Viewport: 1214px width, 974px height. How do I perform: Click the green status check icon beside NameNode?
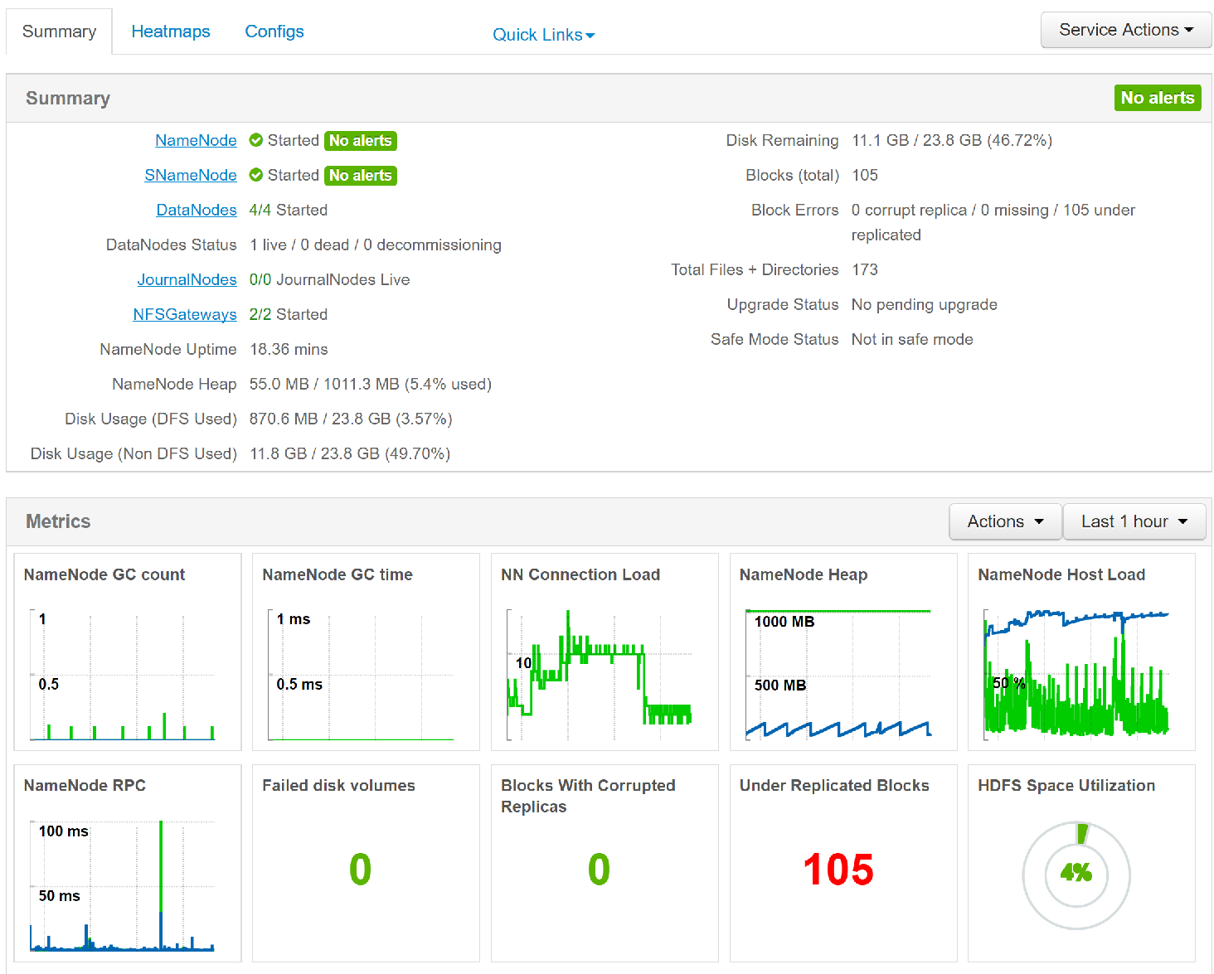tap(255, 140)
